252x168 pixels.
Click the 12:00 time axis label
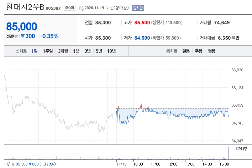172,164
